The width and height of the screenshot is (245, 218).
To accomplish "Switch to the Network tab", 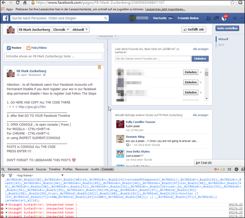I will pyautogui.click(x=28, y=169).
